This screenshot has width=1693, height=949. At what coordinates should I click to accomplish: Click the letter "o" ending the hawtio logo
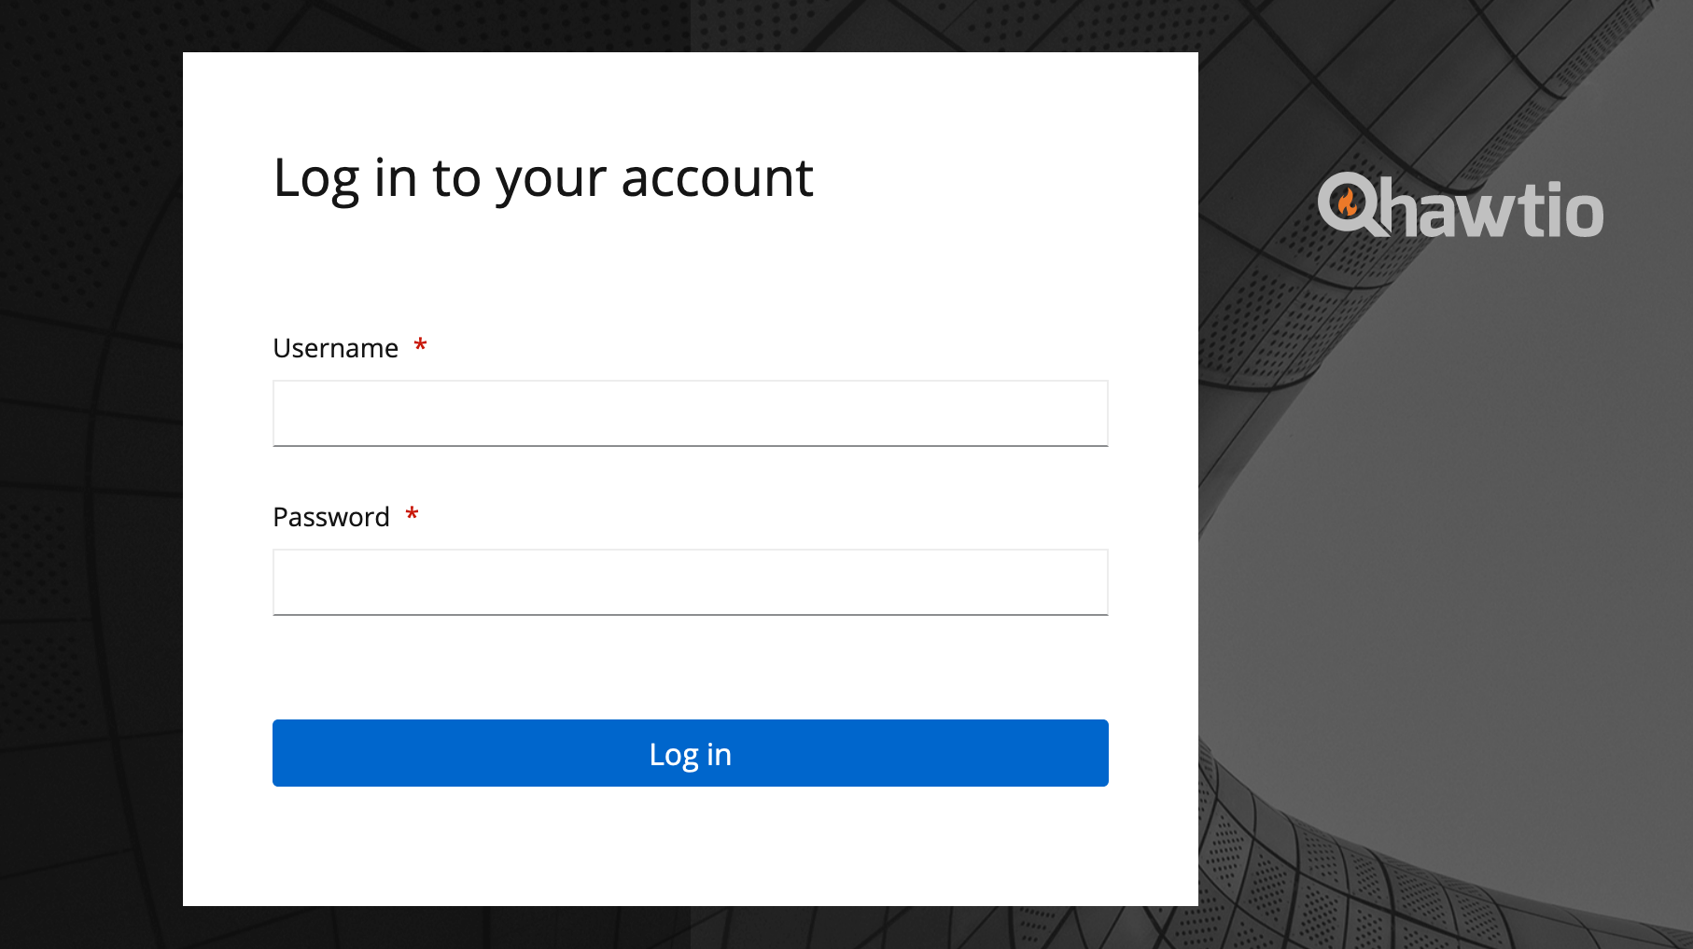[x=1583, y=213]
